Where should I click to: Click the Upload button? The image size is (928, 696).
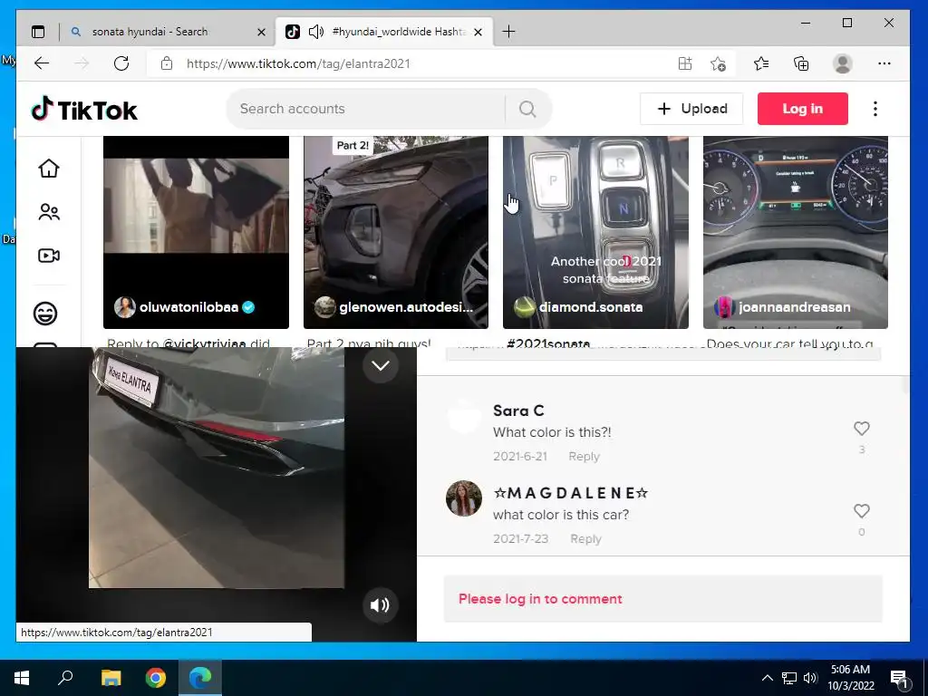coord(691,109)
